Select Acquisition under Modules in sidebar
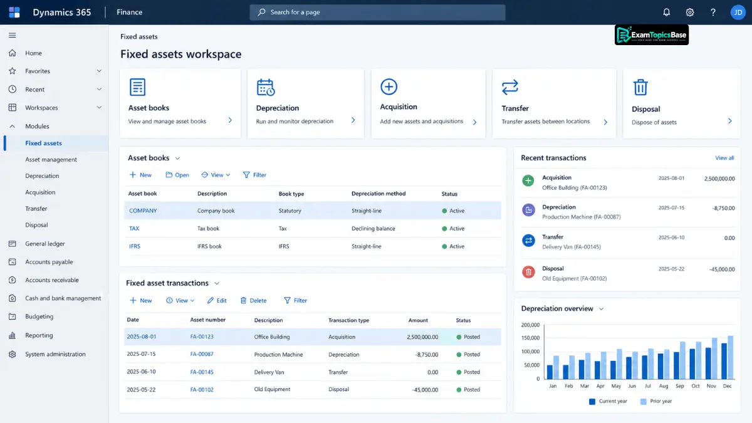This screenshot has width=752, height=423. point(40,192)
